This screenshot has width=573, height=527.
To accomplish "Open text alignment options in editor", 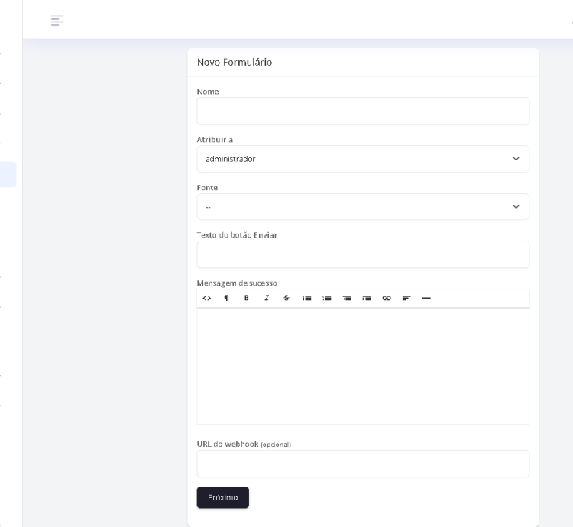I will [406, 298].
